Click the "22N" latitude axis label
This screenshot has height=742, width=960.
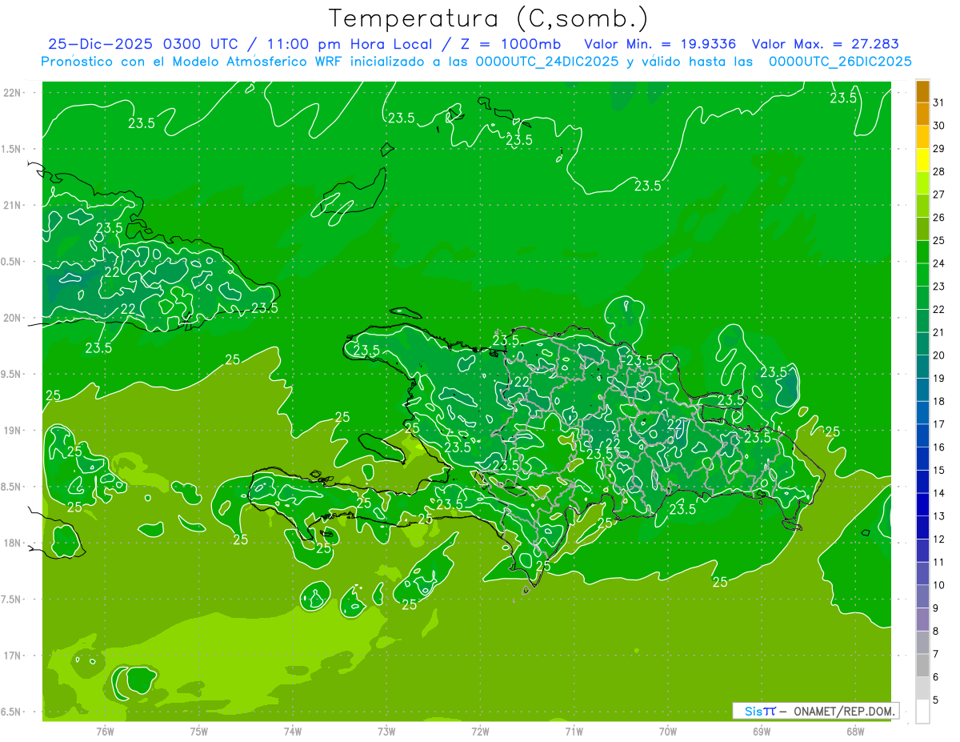(13, 93)
